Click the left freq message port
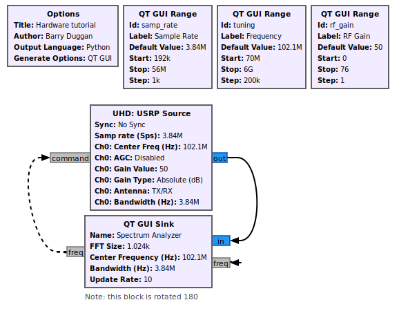 click(x=75, y=252)
